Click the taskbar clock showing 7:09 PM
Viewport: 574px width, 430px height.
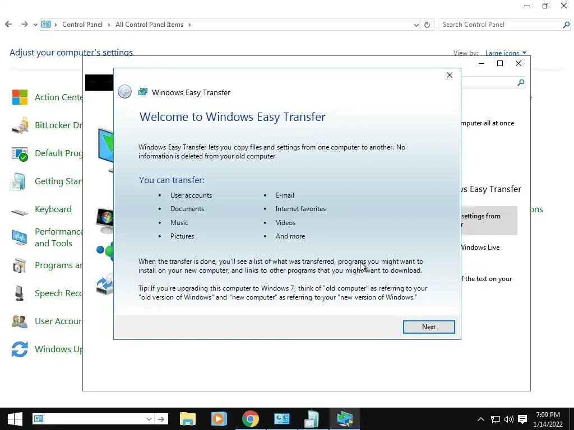[x=548, y=419]
